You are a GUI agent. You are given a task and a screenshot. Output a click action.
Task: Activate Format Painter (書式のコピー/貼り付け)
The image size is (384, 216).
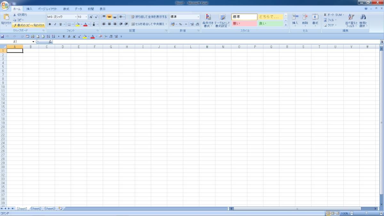[28, 25]
